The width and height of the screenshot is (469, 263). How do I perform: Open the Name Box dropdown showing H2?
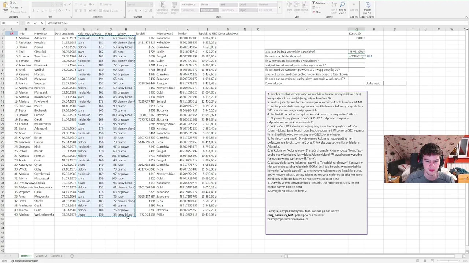pyautogui.click(x=18, y=23)
